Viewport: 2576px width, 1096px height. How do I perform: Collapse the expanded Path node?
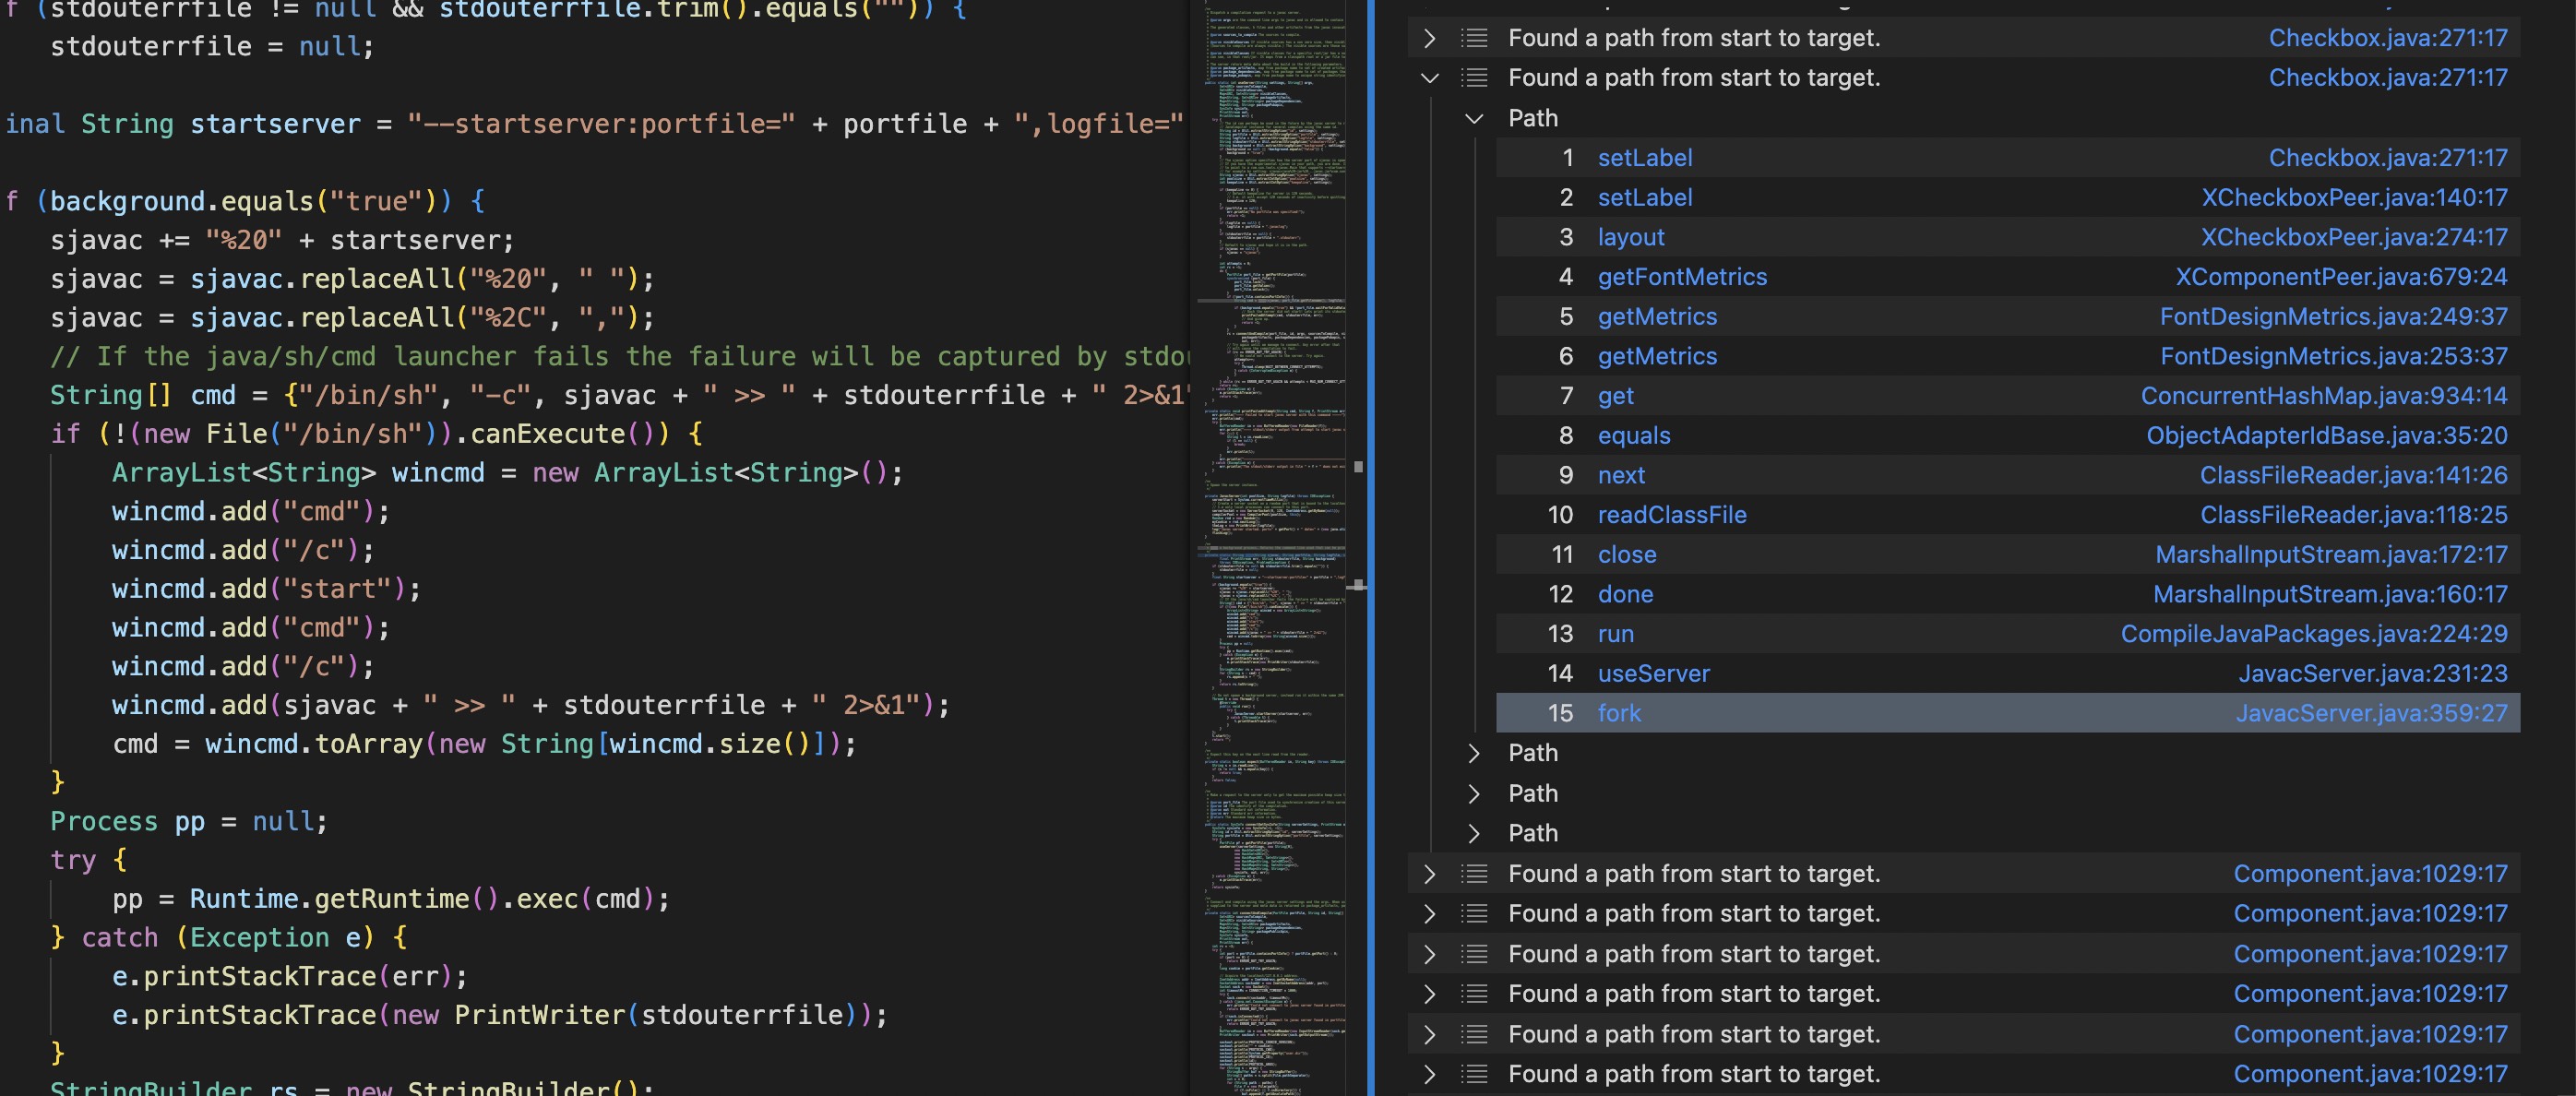[x=1473, y=118]
